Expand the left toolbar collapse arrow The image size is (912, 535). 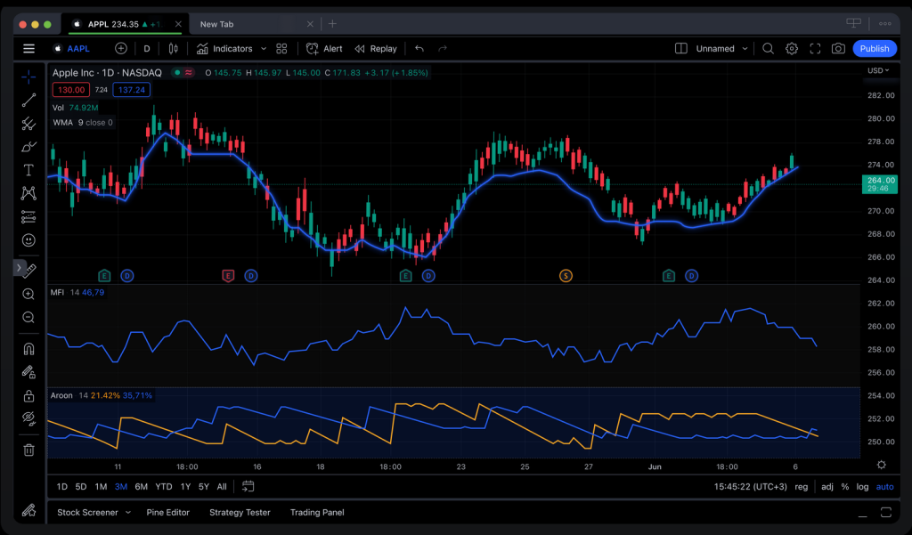20,268
